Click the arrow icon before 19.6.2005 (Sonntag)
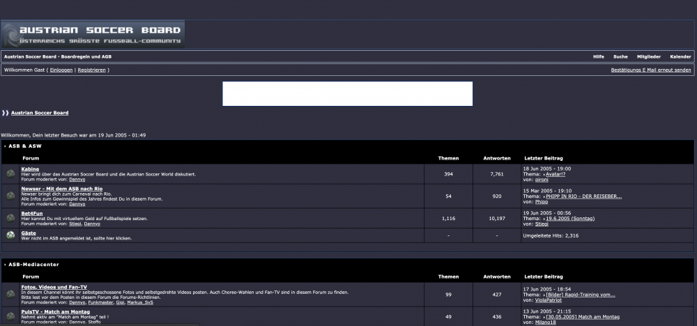The width and height of the screenshot is (697, 326). (x=544, y=219)
